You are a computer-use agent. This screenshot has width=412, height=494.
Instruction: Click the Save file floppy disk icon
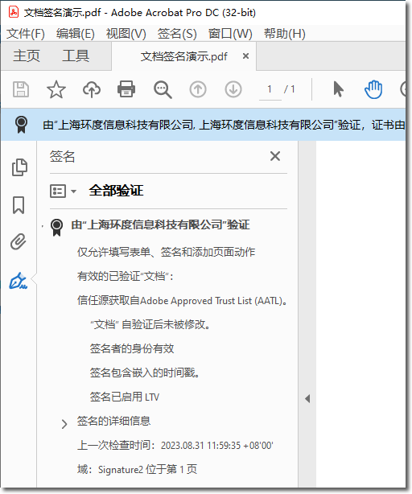coord(21,89)
